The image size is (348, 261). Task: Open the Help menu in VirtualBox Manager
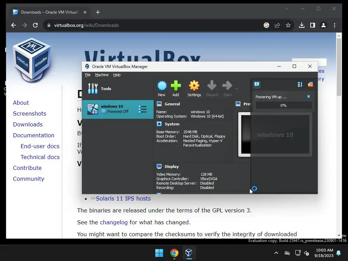pyautogui.click(x=117, y=75)
